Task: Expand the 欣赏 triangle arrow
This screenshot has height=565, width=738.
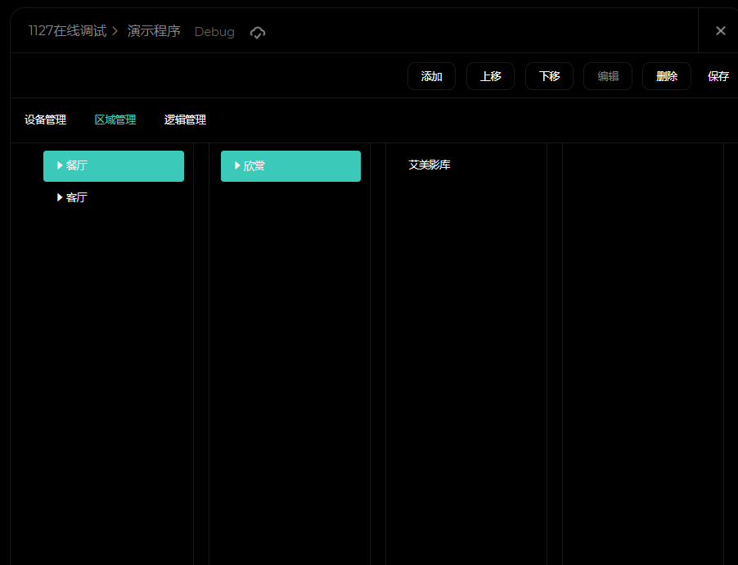Action: coord(237,165)
